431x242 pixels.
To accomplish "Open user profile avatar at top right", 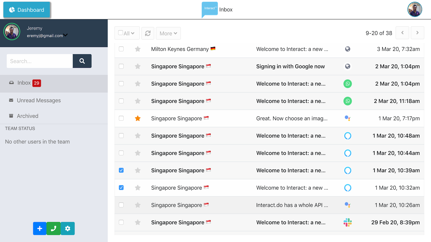I will coord(415,9).
